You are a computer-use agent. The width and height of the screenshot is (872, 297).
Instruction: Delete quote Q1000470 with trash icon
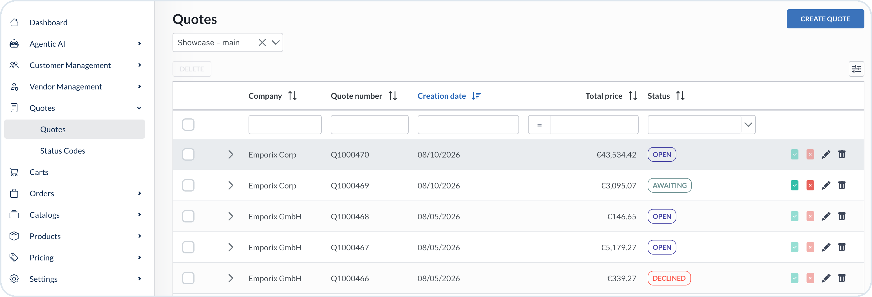842,154
